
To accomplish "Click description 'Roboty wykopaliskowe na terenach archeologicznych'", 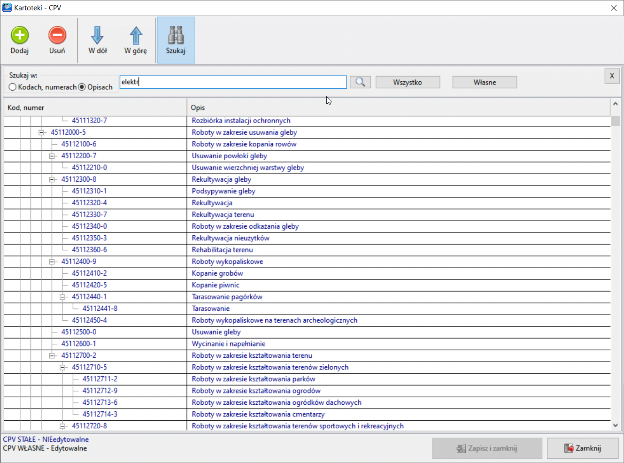I will [274, 320].
